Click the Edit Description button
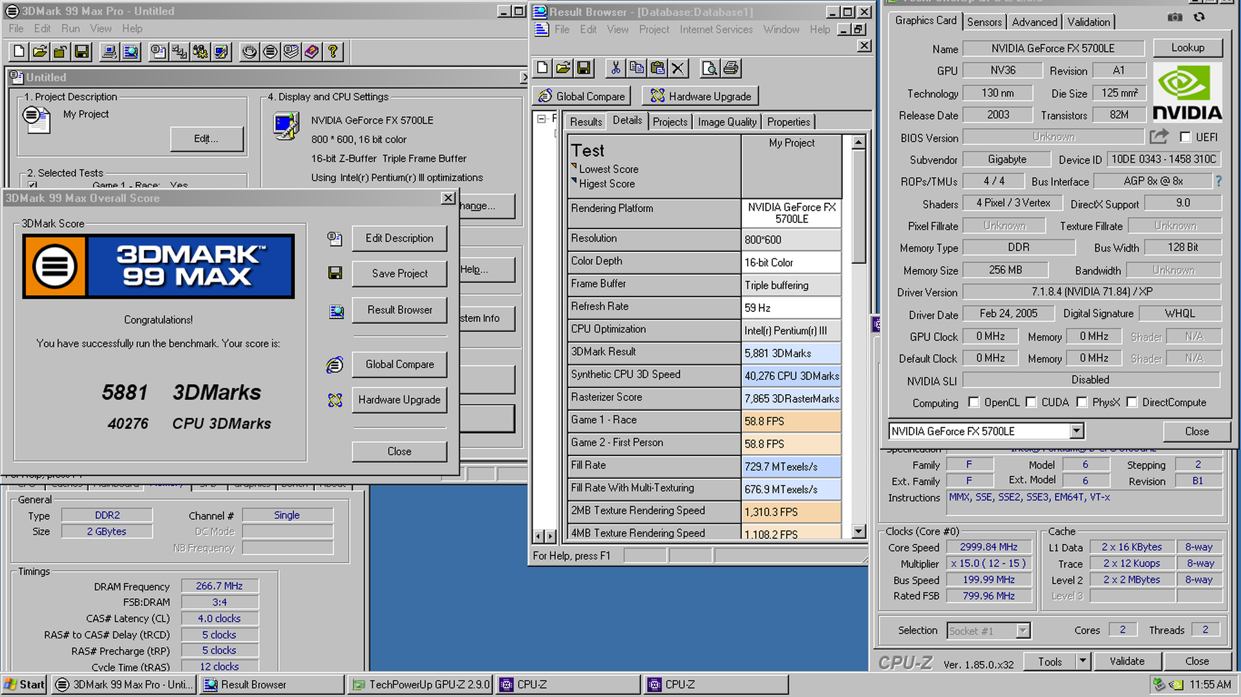Image resolution: width=1241 pixels, height=697 pixels. [x=399, y=238]
